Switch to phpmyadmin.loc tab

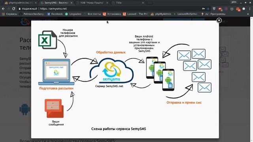[x=21, y=3]
